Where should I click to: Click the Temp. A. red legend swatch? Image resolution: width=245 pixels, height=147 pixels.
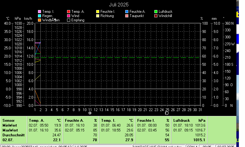(68, 12)
